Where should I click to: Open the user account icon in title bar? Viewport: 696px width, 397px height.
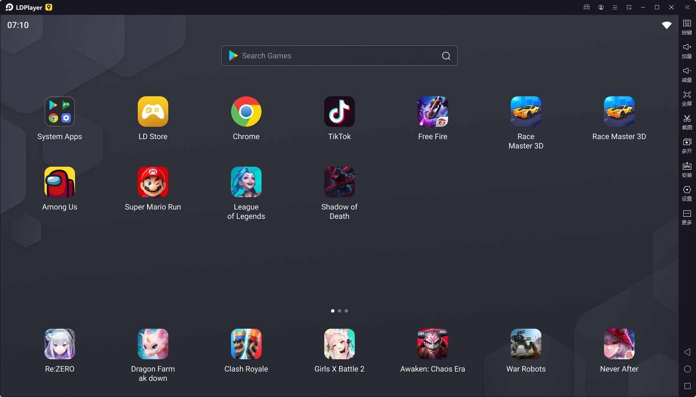[601, 7]
